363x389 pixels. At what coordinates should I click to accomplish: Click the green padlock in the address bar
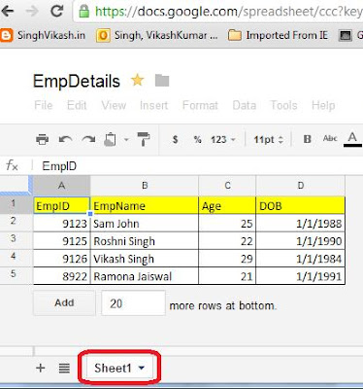tap(83, 12)
